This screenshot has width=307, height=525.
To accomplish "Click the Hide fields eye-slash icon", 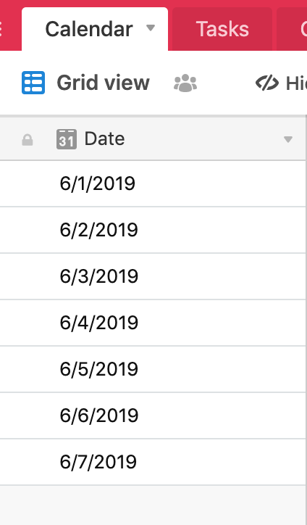I will (267, 83).
